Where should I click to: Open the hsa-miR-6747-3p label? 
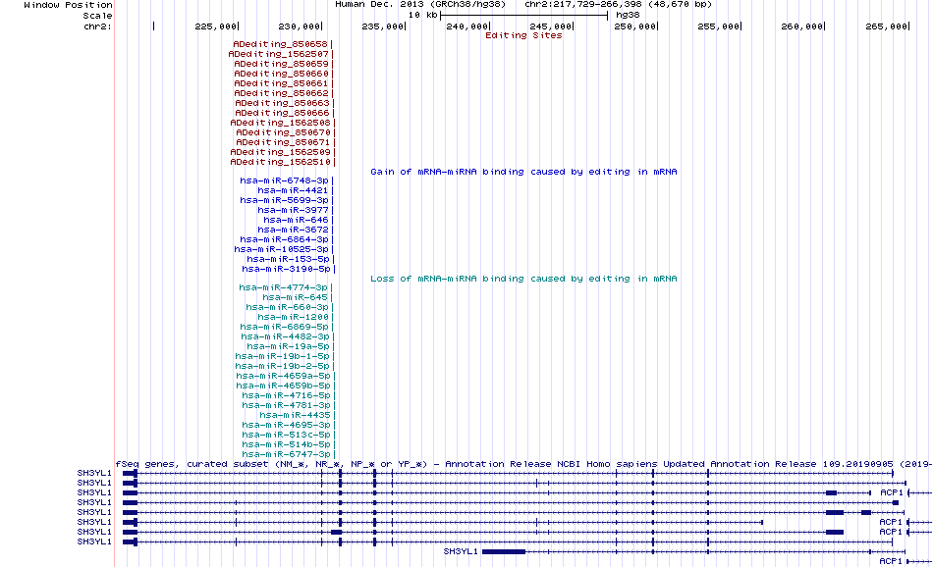[286, 454]
